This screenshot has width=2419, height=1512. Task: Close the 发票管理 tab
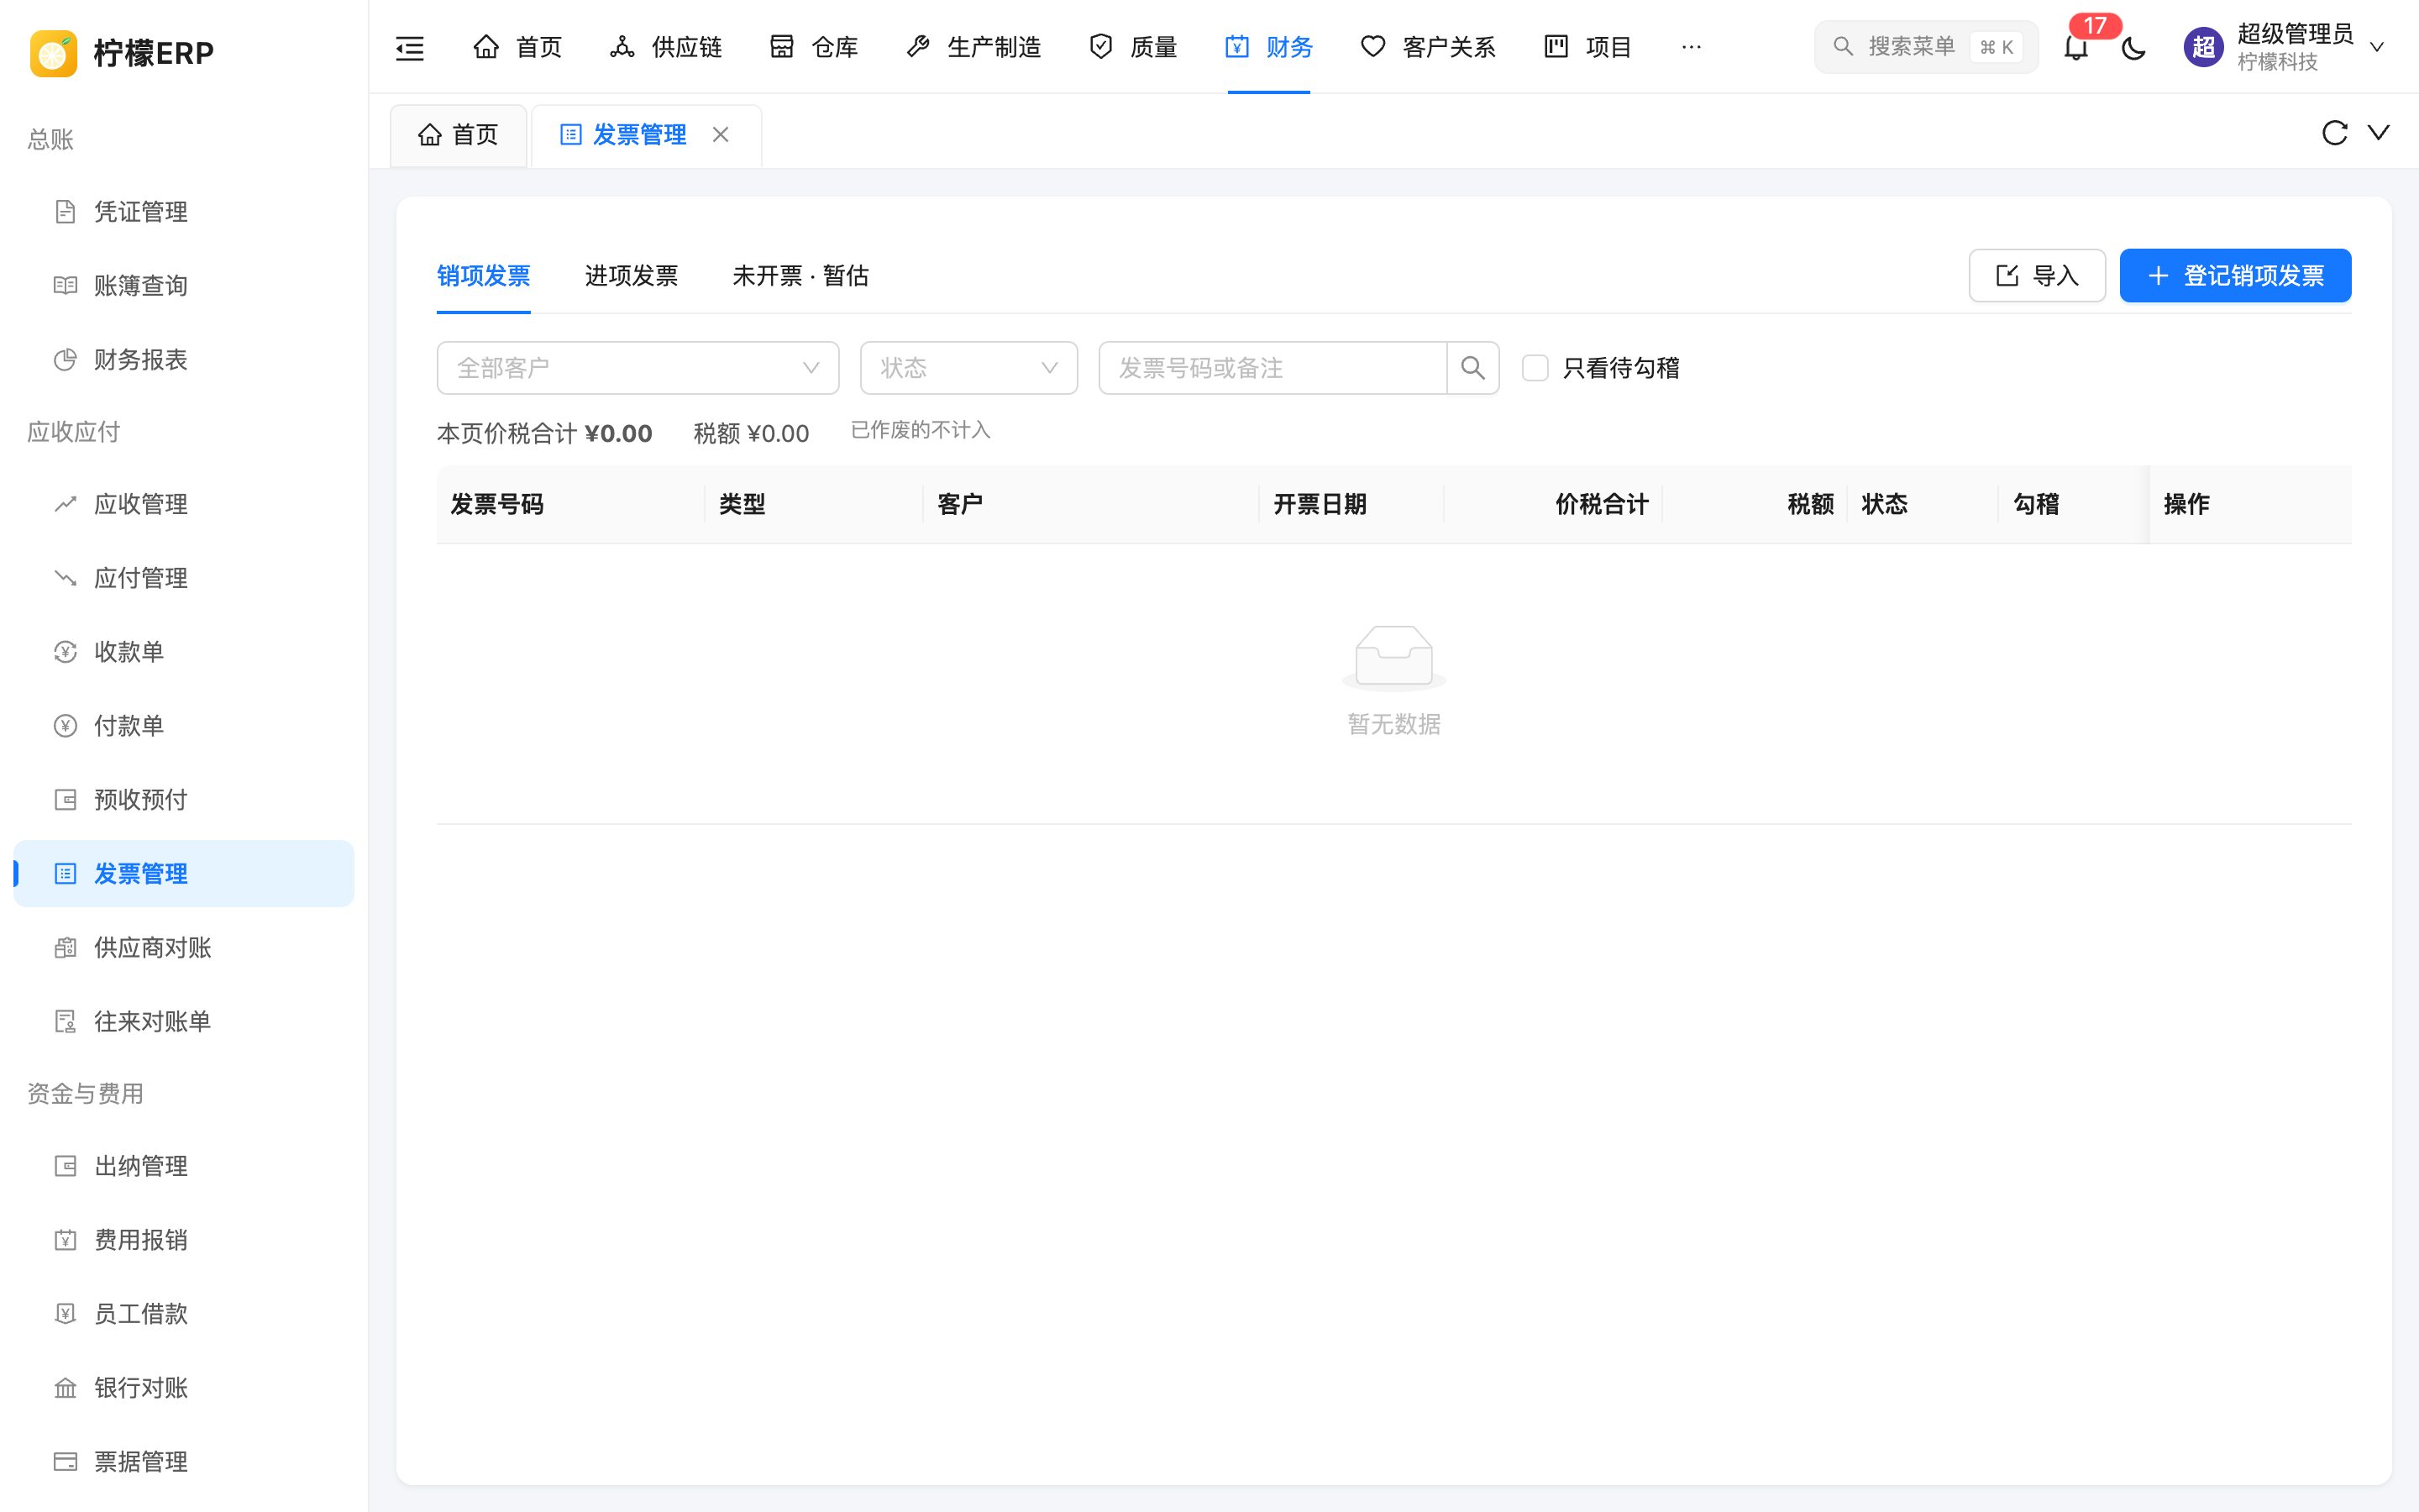(x=721, y=134)
